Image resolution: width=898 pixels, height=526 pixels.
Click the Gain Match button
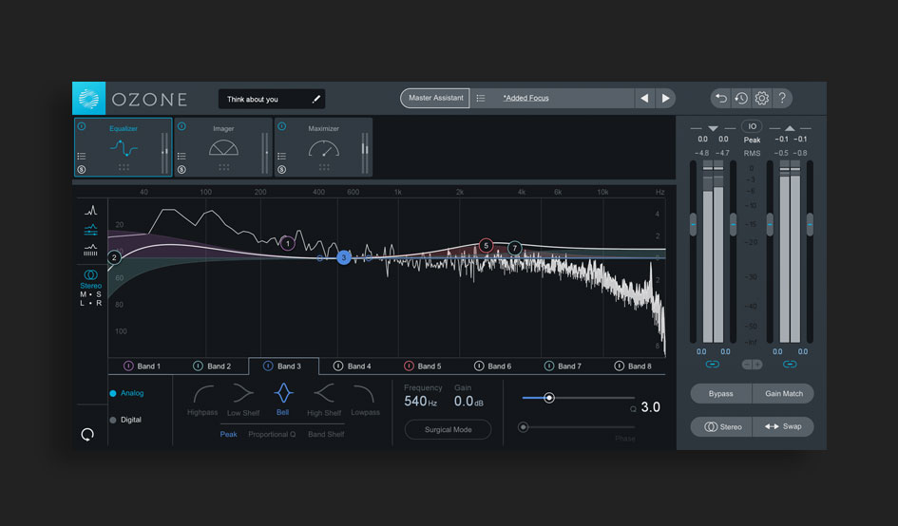point(783,394)
